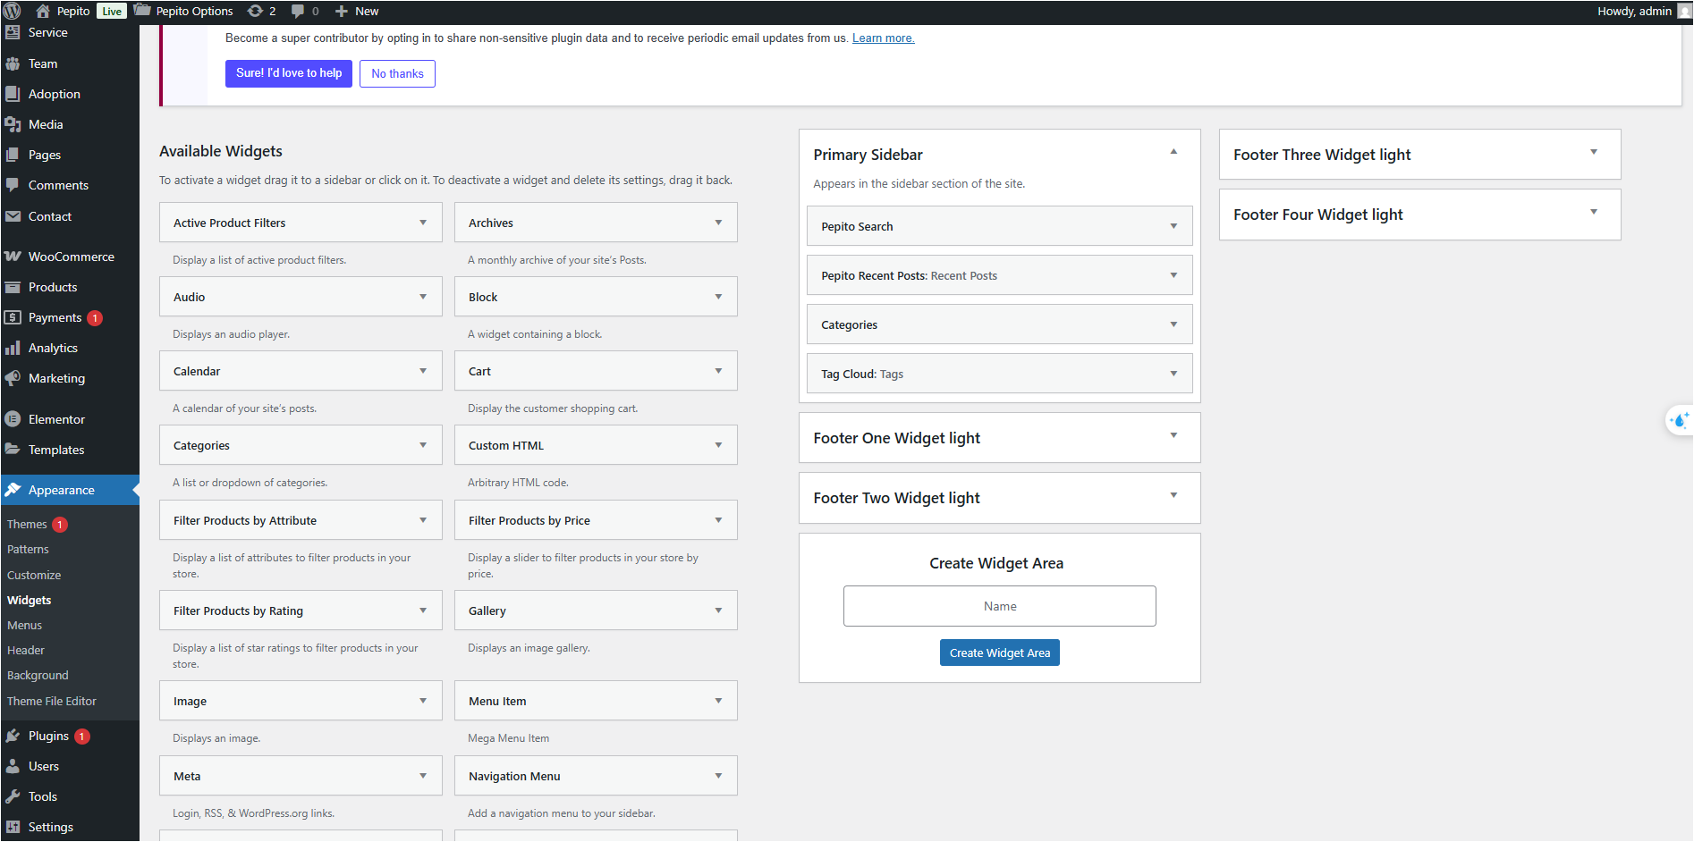
Task: Open the Gallery widget box
Action: coord(596,610)
